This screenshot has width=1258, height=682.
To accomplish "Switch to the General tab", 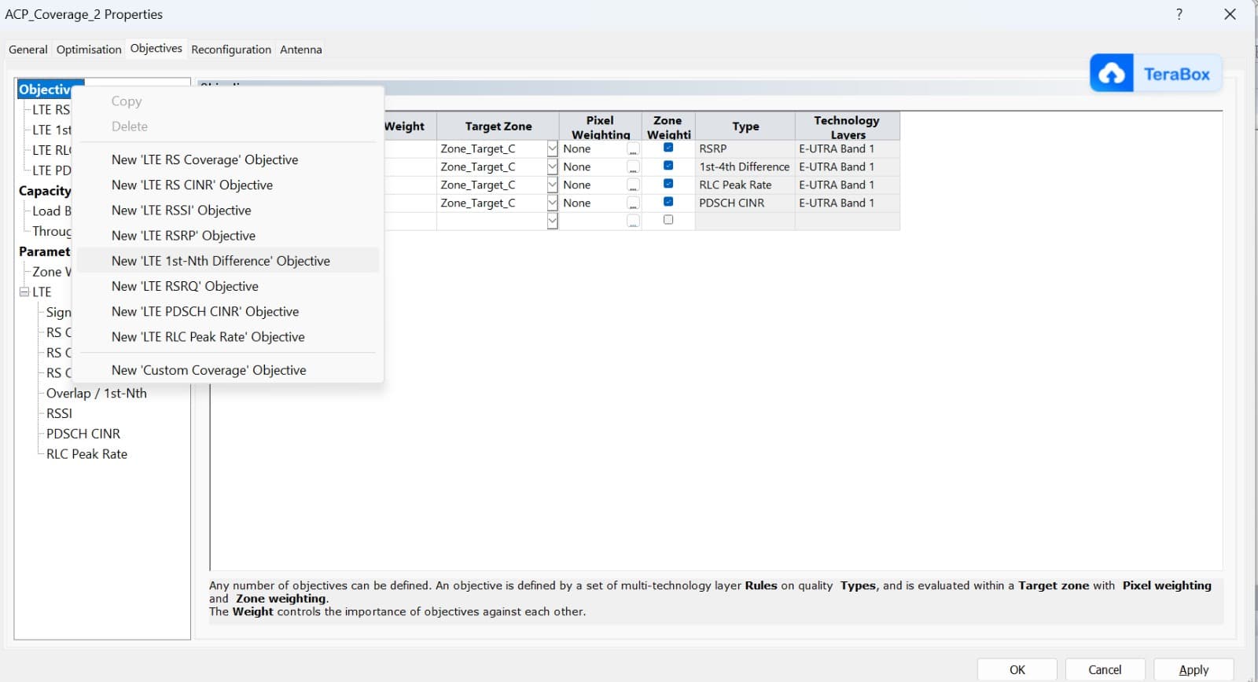I will point(28,49).
